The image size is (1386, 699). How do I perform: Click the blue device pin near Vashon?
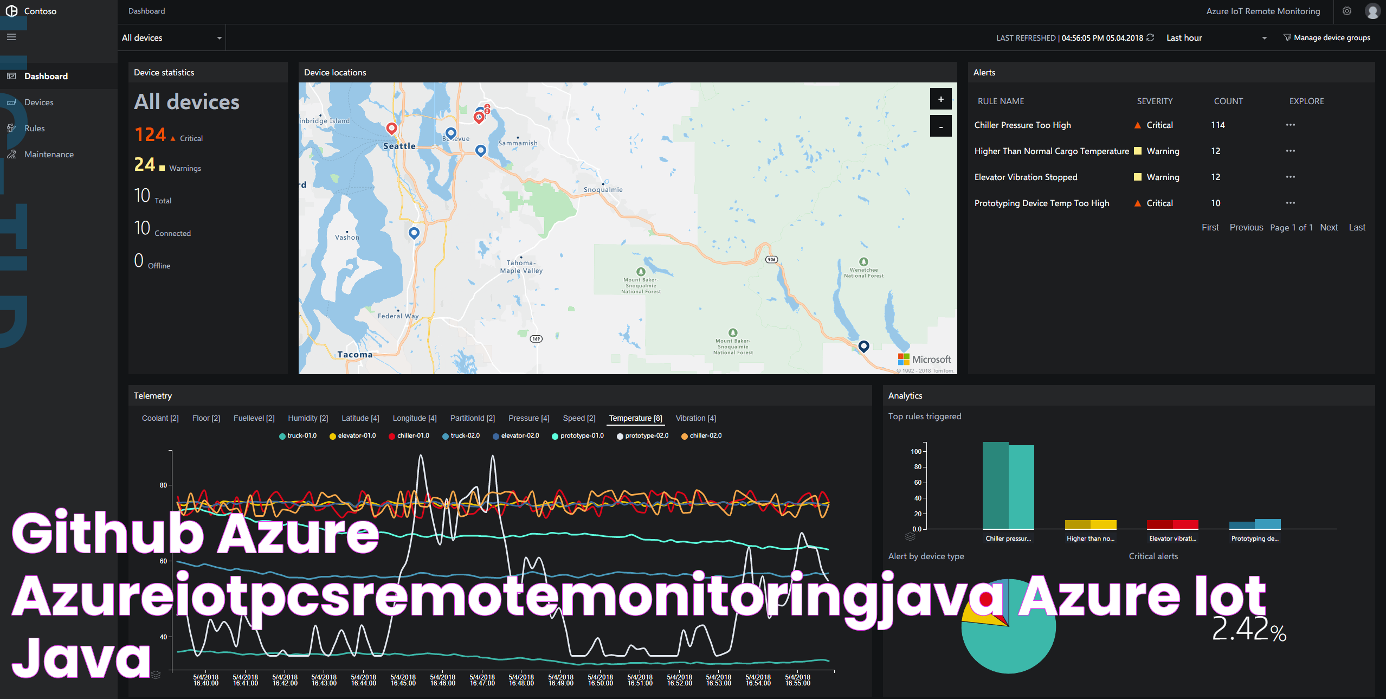(414, 233)
